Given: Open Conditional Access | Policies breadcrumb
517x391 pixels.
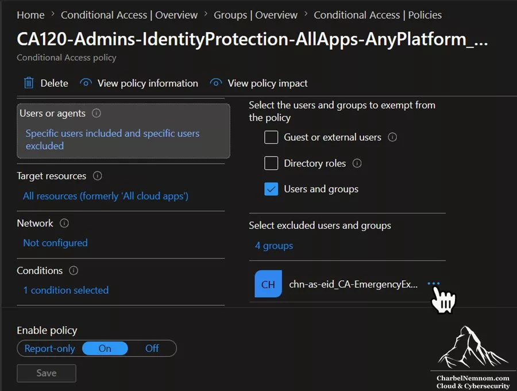Looking at the screenshot, I should pos(378,15).
